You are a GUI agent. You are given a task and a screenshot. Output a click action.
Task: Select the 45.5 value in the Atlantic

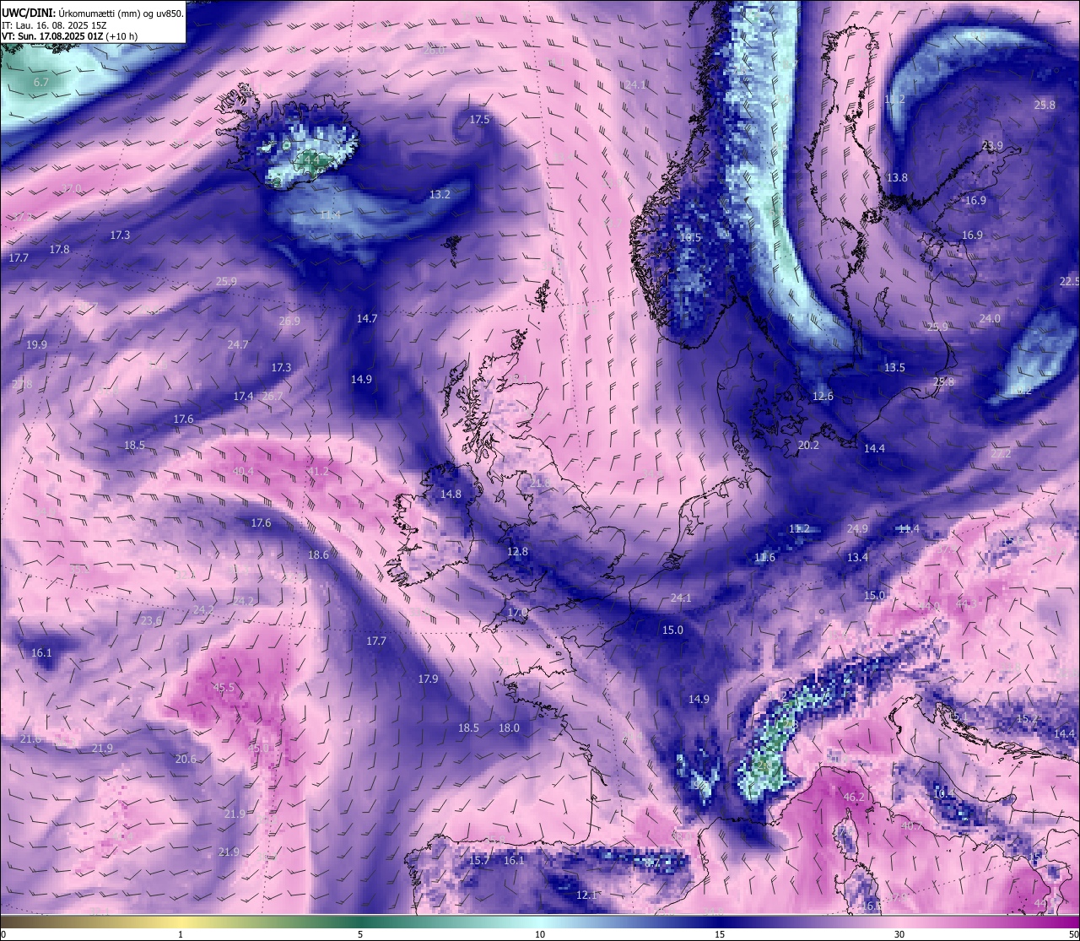click(224, 688)
